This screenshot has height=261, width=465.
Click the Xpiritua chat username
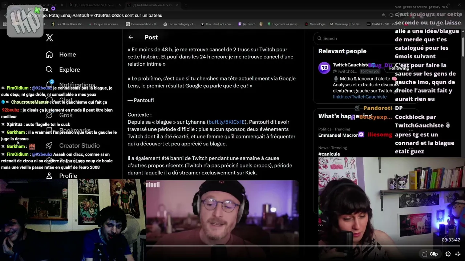pyautogui.click(x=14, y=124)
